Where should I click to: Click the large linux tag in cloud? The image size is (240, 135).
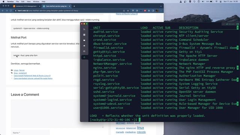(140, 127)
